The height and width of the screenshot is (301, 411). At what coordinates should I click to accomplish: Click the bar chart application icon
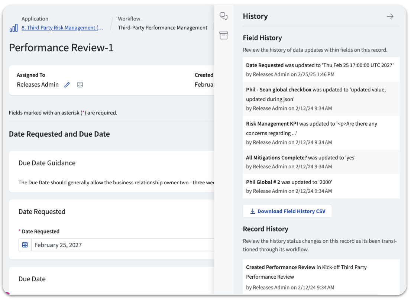click(14, 28)
